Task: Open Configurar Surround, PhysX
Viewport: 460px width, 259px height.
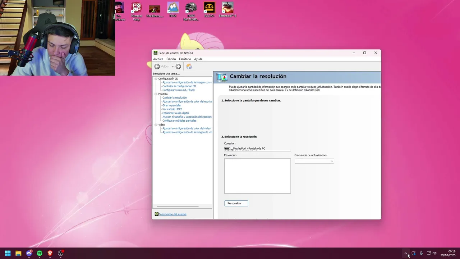Action: pyautogui.click(x=179, y=90)
